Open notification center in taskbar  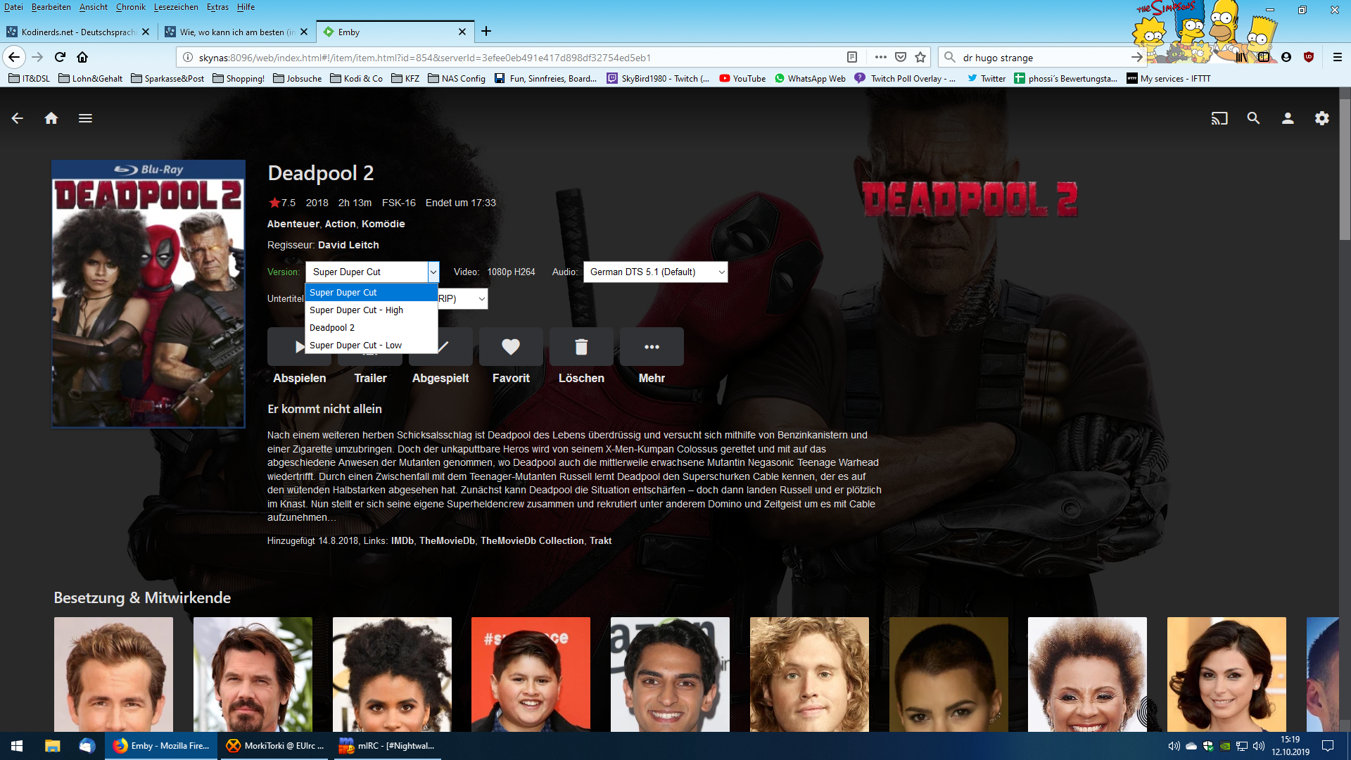tap(1328, 746)
